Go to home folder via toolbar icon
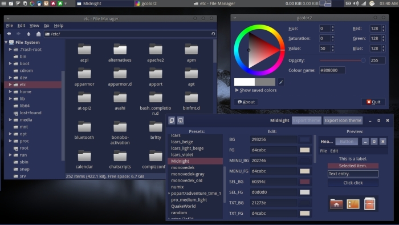399x225 pixels. pyautogui.click(x=38, y=34)
